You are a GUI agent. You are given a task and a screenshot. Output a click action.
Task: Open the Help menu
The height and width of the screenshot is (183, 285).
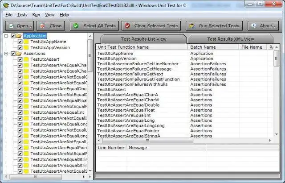(x=64, y=15)
